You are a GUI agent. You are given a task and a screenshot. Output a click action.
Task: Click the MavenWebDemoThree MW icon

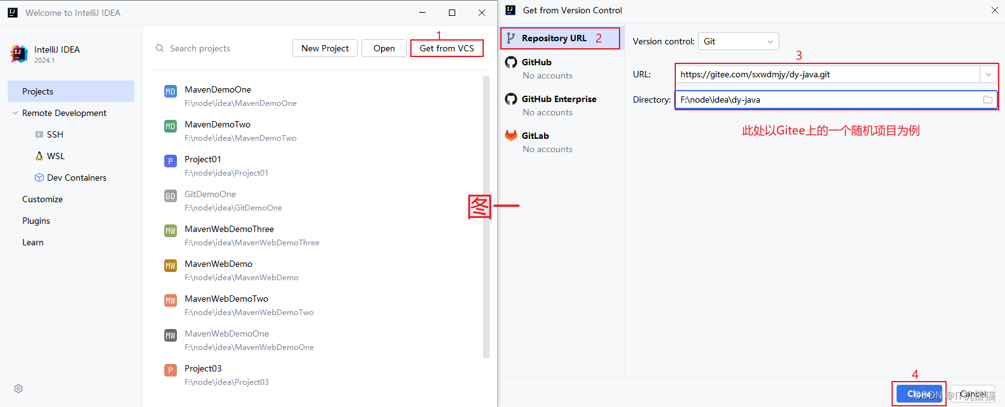pyautogui.click(x=171, y=231)
